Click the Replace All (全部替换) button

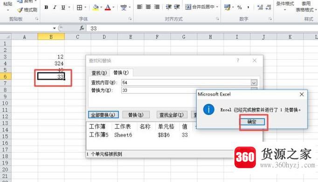104,115
